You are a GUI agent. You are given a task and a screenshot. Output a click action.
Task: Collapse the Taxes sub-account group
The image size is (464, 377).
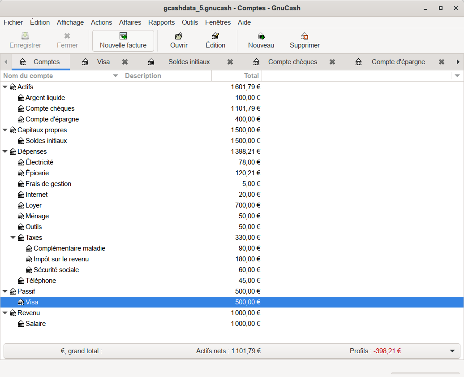coord(13,238)
